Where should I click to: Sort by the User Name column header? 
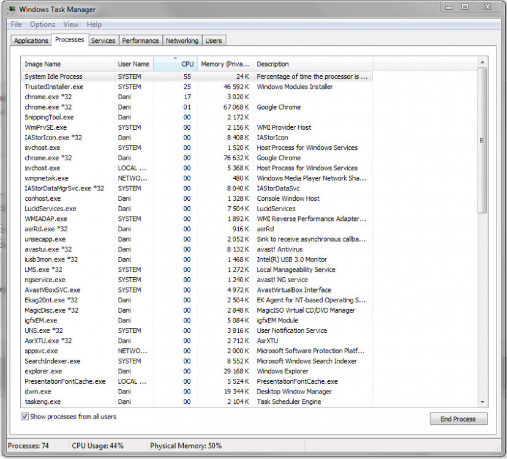134,64
